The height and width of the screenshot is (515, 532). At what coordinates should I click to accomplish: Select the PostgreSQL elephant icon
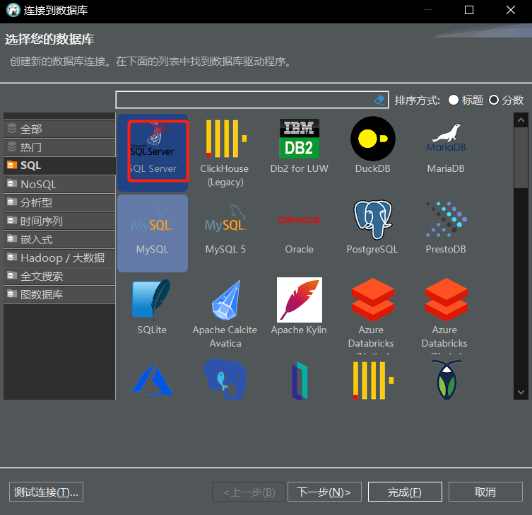(372, 219)
